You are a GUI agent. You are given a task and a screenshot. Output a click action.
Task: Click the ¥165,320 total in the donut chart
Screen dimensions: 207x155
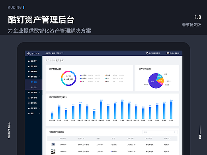click(68, 79)
